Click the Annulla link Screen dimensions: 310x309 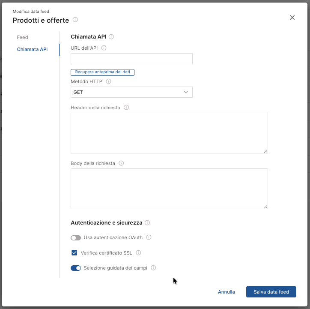tap(227, 292)
